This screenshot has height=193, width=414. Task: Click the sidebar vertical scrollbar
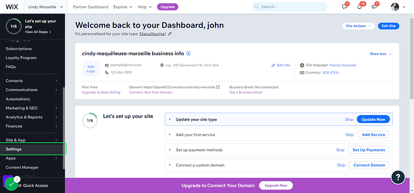pos(64,128)
